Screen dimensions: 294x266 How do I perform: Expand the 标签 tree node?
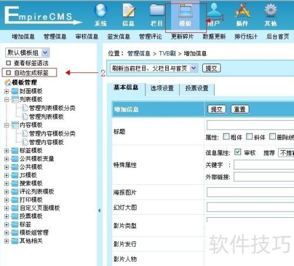(6, 225)
